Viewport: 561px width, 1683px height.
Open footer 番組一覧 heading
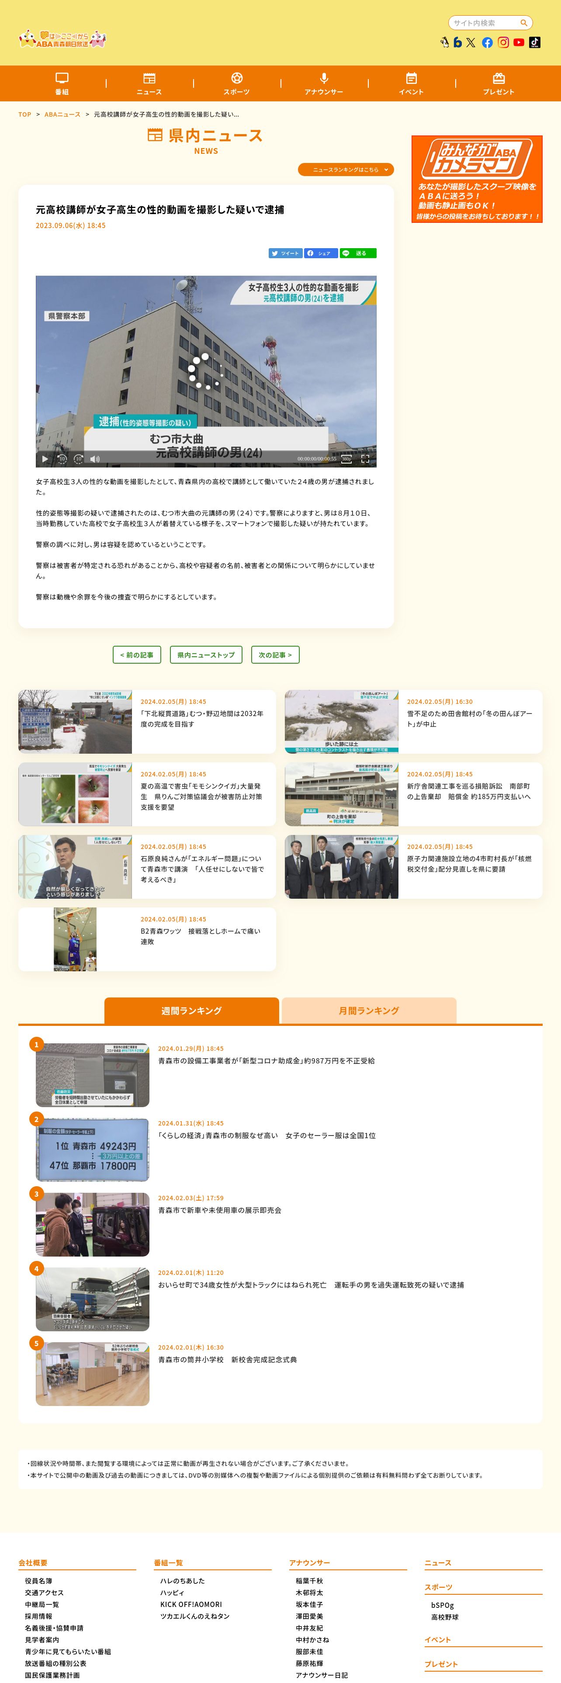pos(169,1562)
